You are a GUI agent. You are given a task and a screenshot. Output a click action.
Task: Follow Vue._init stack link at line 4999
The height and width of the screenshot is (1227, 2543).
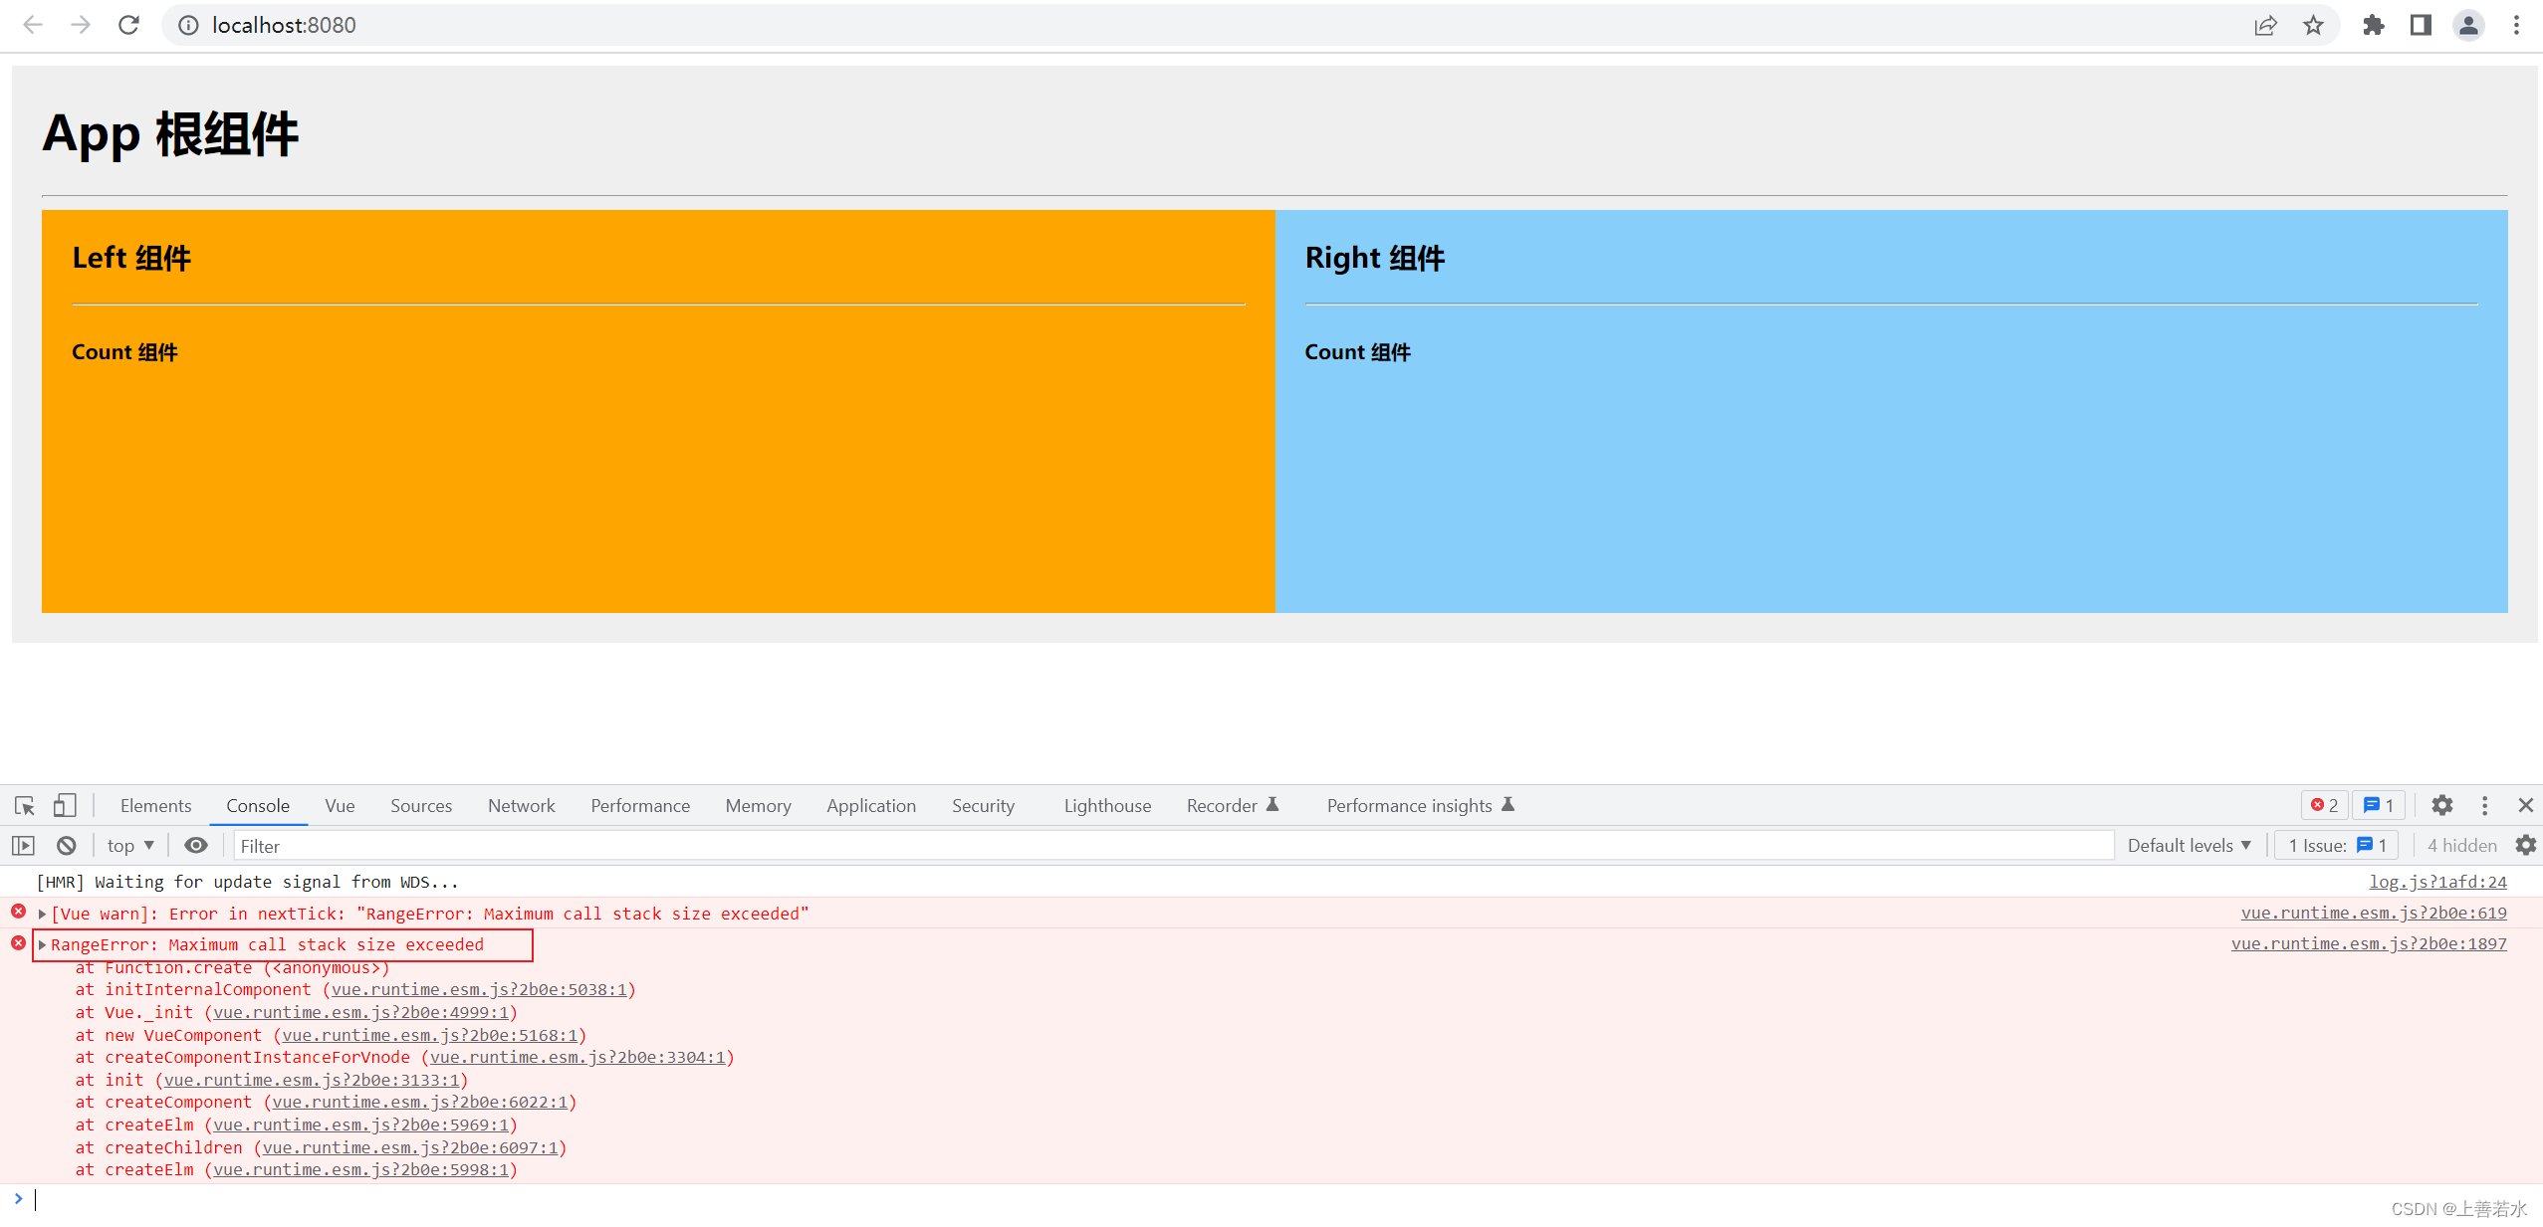(x=361, y=1012)
